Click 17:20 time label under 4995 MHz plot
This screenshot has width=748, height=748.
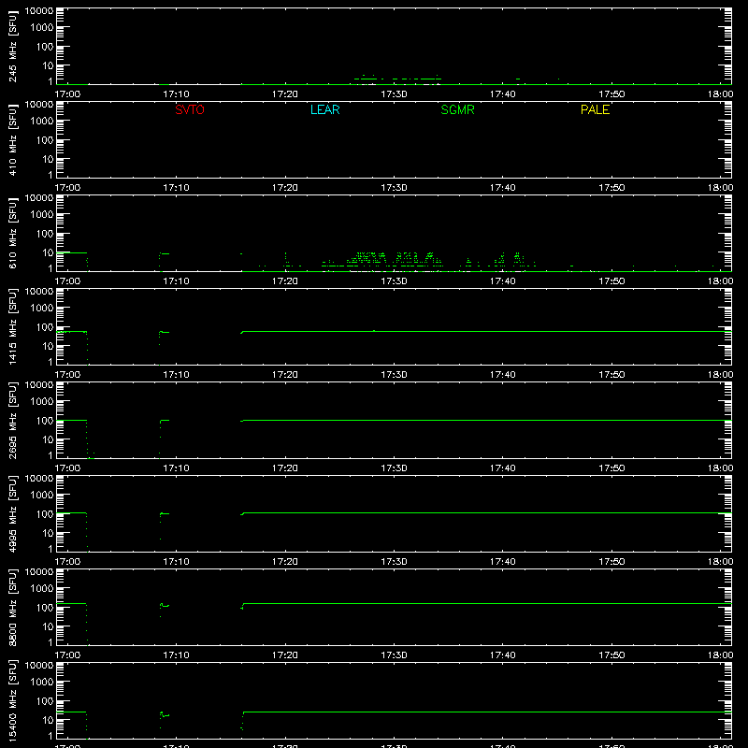point(285,562)
